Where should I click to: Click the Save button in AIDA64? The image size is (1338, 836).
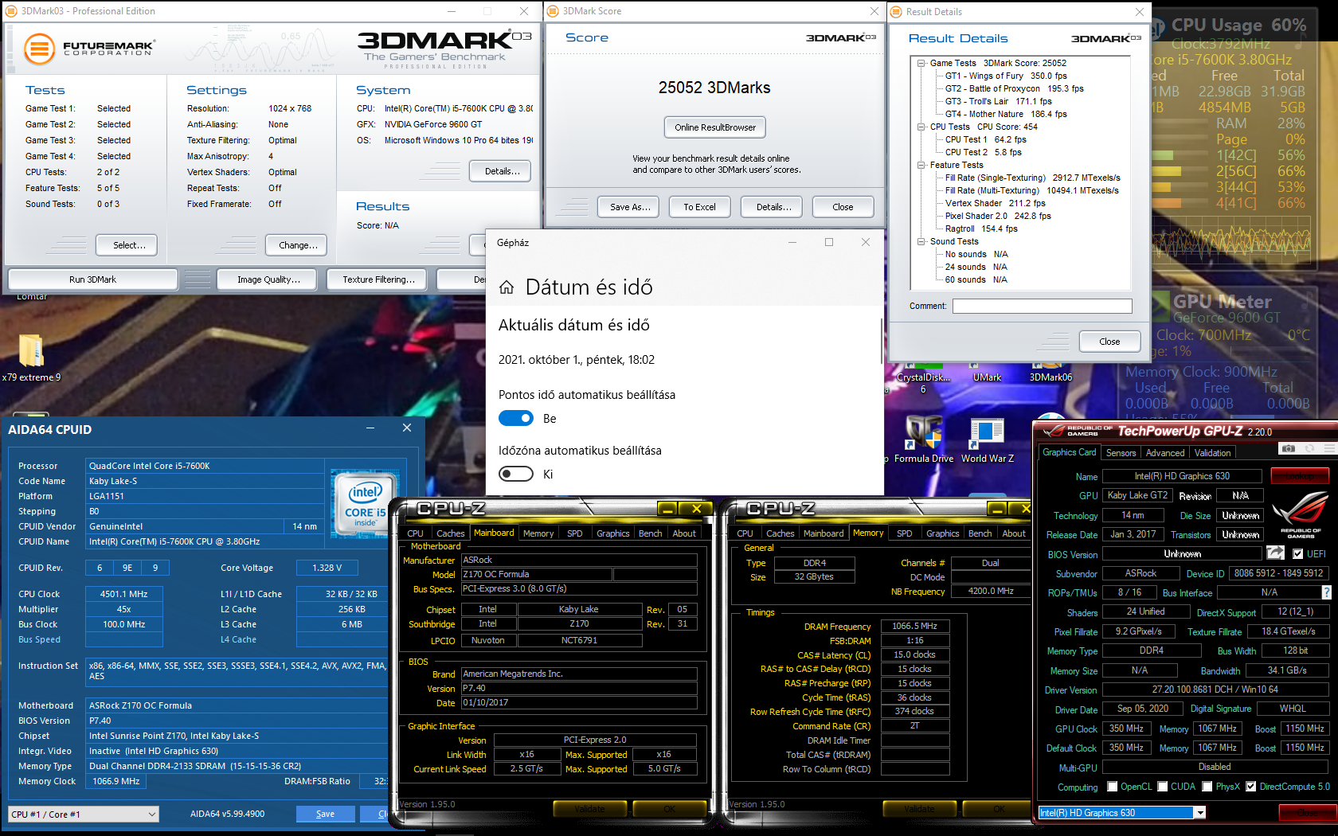tap(325, 814)
